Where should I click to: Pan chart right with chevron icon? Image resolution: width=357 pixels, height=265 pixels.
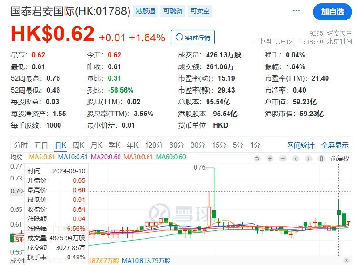pyautogui.click(x=308, y=158)
